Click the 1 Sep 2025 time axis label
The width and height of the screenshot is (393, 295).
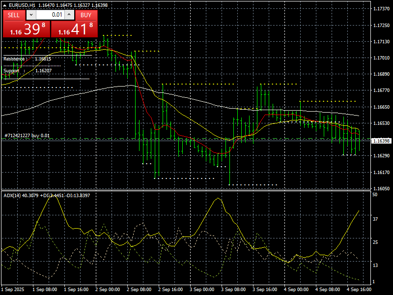(x=13, y=290)
